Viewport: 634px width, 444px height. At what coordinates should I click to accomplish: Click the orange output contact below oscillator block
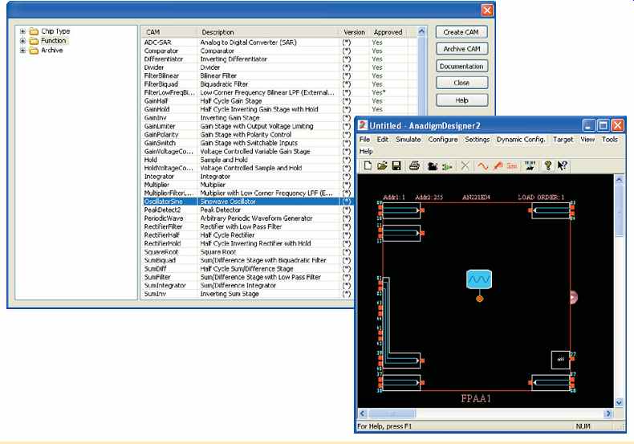pos(480,299)
